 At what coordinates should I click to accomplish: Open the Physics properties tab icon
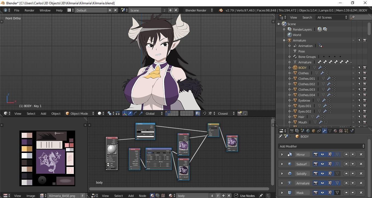click(x=352, y=131)
